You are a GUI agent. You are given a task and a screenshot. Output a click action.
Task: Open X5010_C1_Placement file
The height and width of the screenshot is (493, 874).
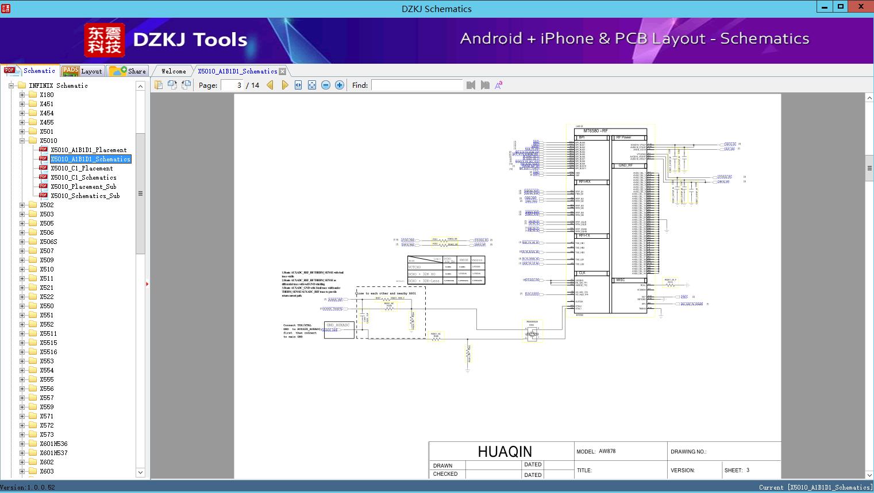coord(82,168)
